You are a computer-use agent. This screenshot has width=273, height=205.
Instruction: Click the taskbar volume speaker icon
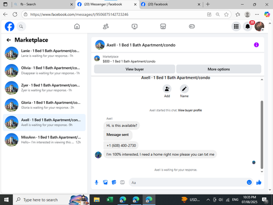221,200
